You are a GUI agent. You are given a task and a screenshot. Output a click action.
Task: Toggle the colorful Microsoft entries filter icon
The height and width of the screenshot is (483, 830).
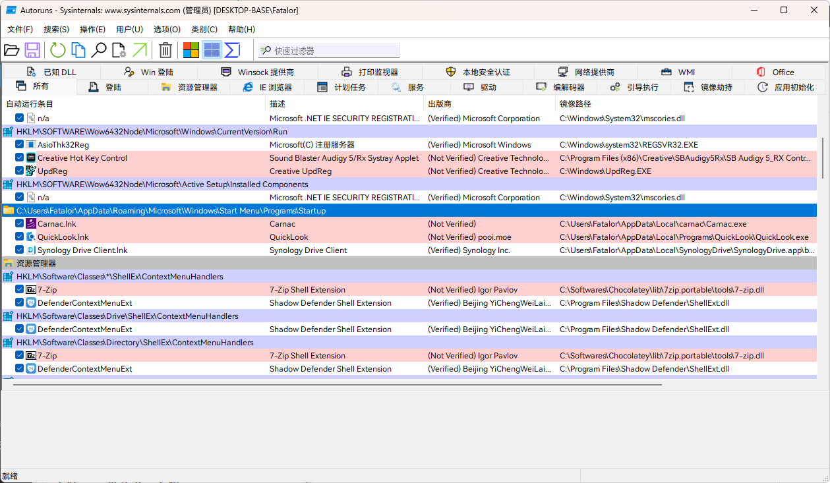tap(191, 50)
